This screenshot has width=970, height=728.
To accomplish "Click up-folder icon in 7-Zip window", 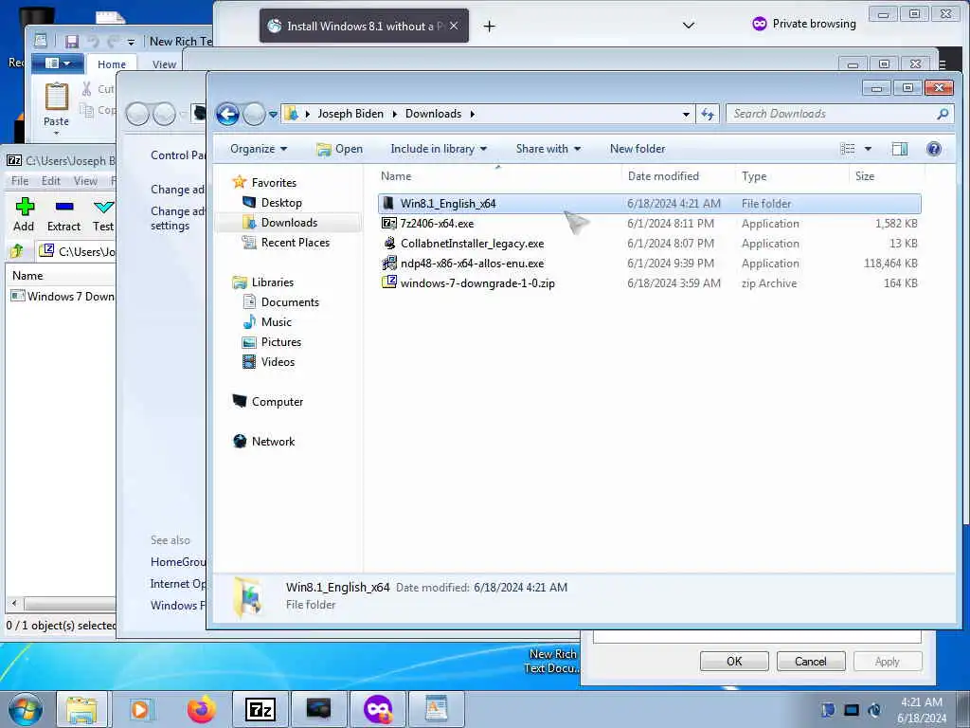I will pyautogui.click(x=17, y=250).
